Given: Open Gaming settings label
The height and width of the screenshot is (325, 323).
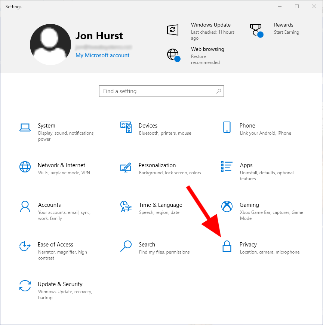Looking at the screenshot, I should pyautogui.click(x=249, y=205).
